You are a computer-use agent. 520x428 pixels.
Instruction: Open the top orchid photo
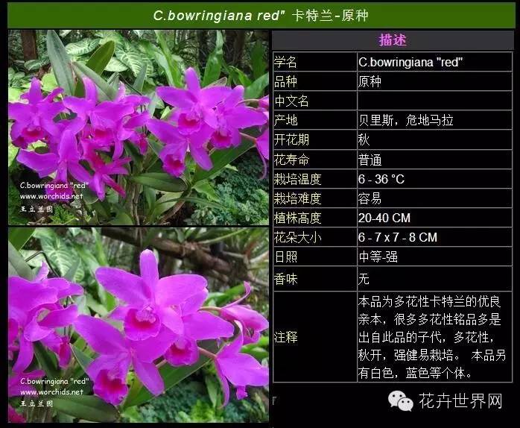pyautogui.click(x=139, y=127)
